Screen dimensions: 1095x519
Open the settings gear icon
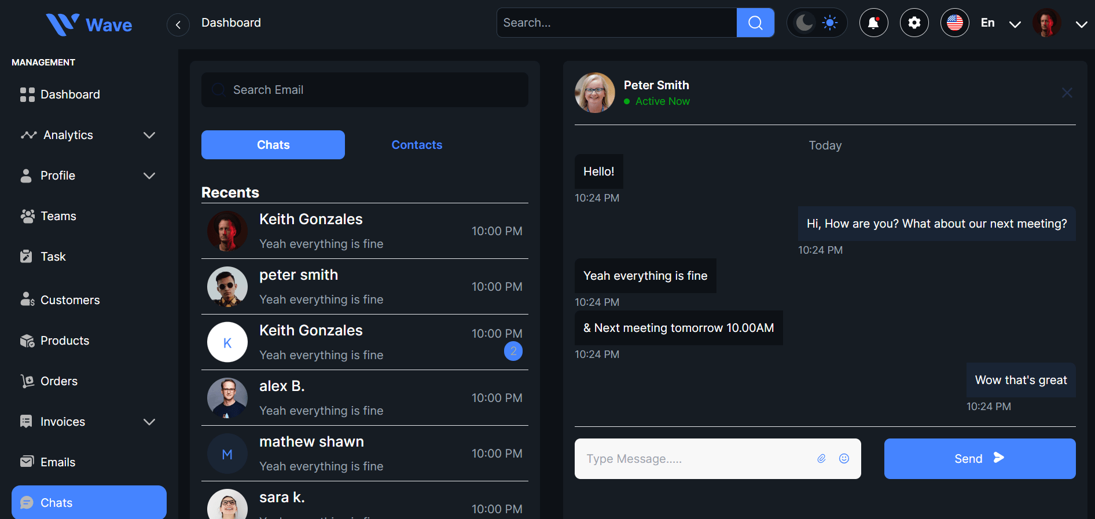pos(914,23)
